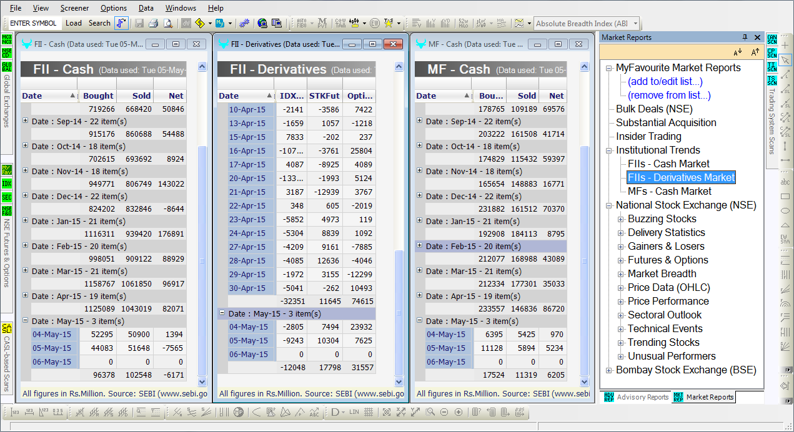Click the NSE F&O sidebar icon
Image resolution: width=794 pixels, height=432 pixels.
[7, 211]
